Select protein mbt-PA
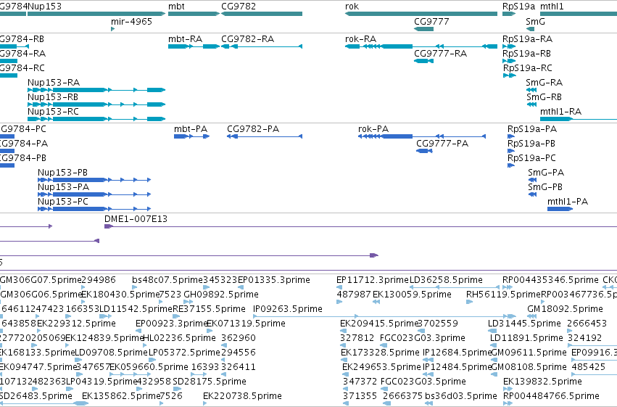617x407 pixels. click(x=191, y=128)
